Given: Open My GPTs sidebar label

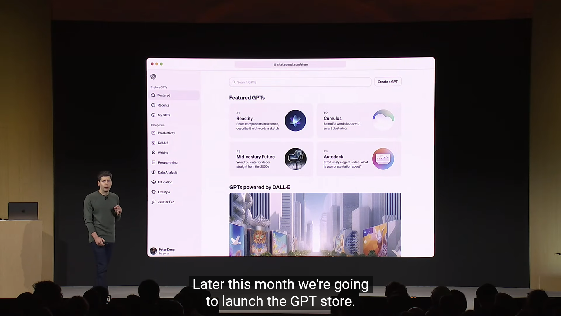Looking at the screenshot, I should (164, 115).
